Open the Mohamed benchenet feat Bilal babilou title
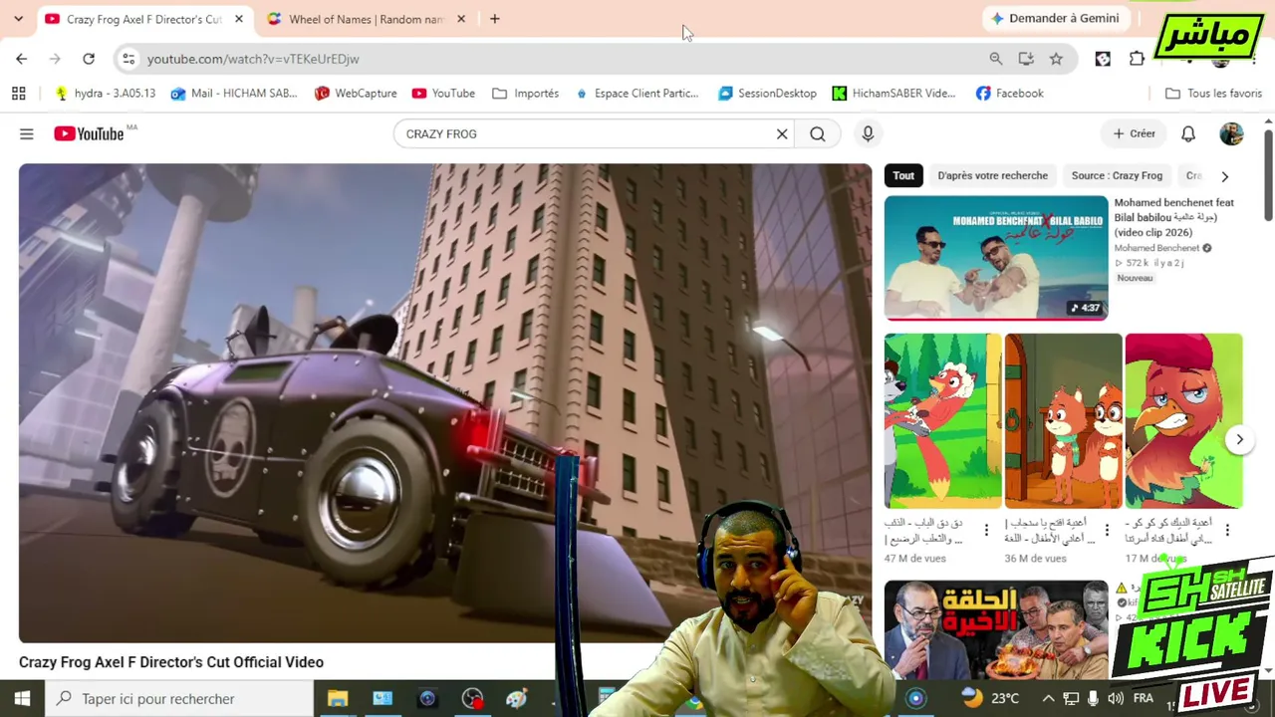1275x717 pixels. tap(1174, 217)
